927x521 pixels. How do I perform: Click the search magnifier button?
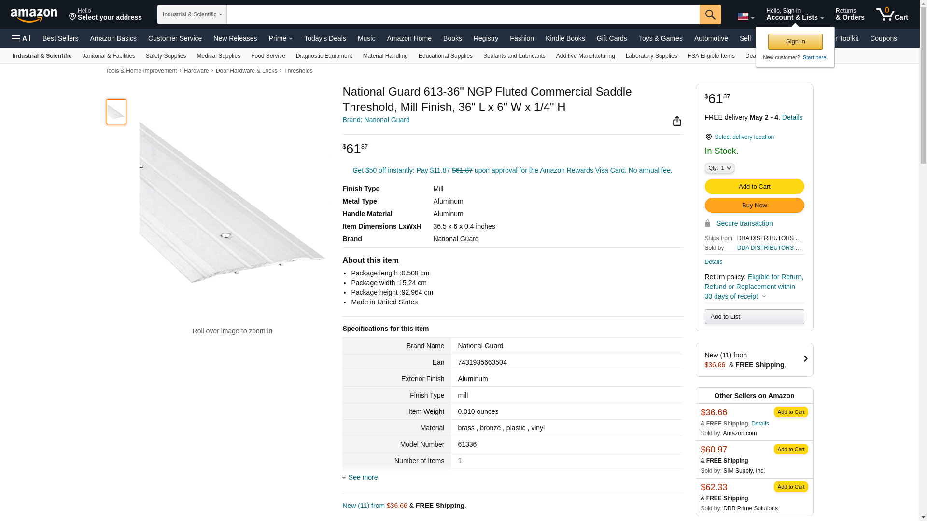[710, 14]
